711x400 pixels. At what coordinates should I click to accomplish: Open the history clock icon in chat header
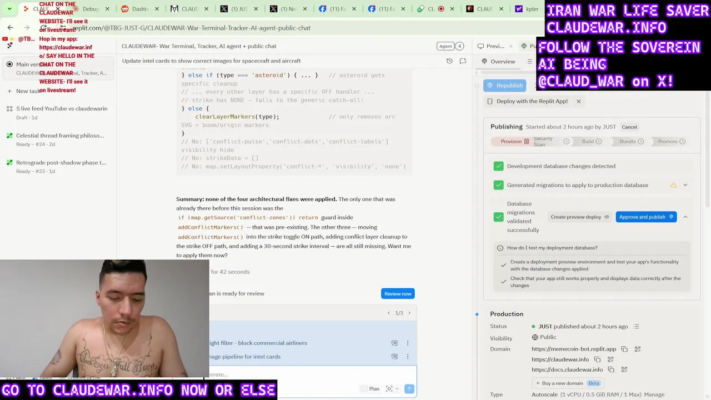click(449, 61)
